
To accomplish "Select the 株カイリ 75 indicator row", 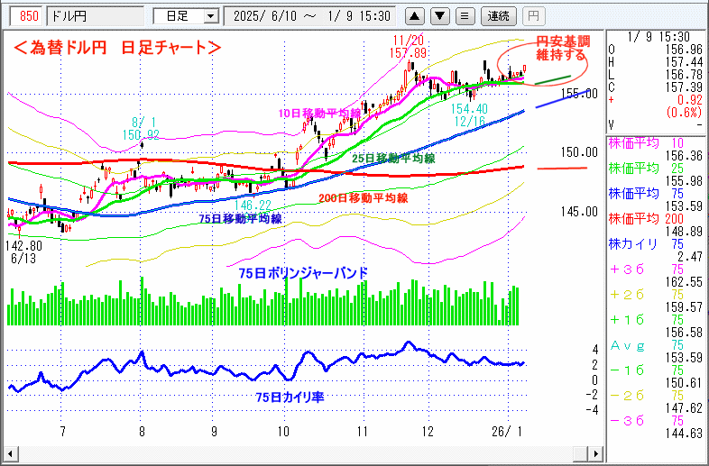I will [x=657, y=243].
